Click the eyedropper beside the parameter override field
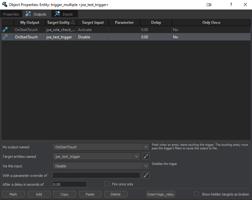The image size is (252, 200). pyautogui.click(x=146, y=175)
